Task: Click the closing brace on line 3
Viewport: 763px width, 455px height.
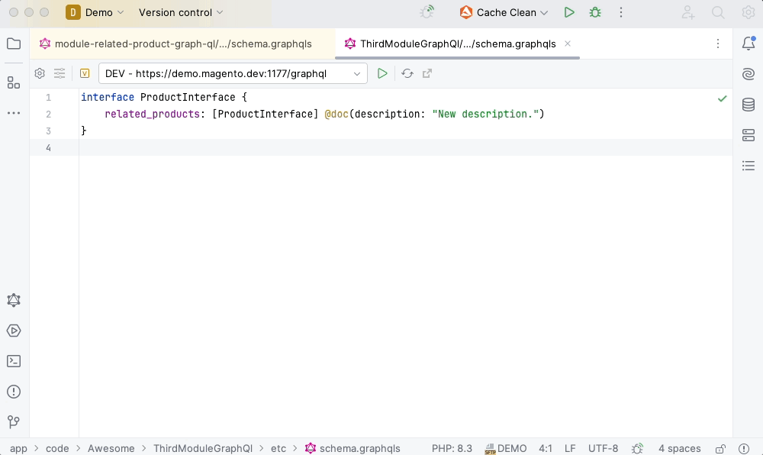Action: 84,131
